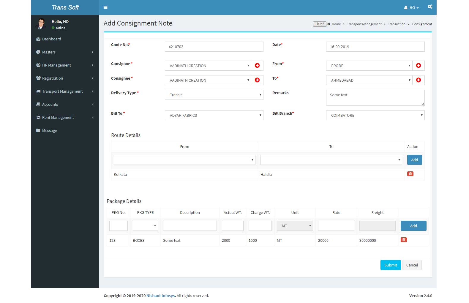Open the Dashboard sidebar item
Viewport: 469px width, 303px height.
(x=51, y=39)
